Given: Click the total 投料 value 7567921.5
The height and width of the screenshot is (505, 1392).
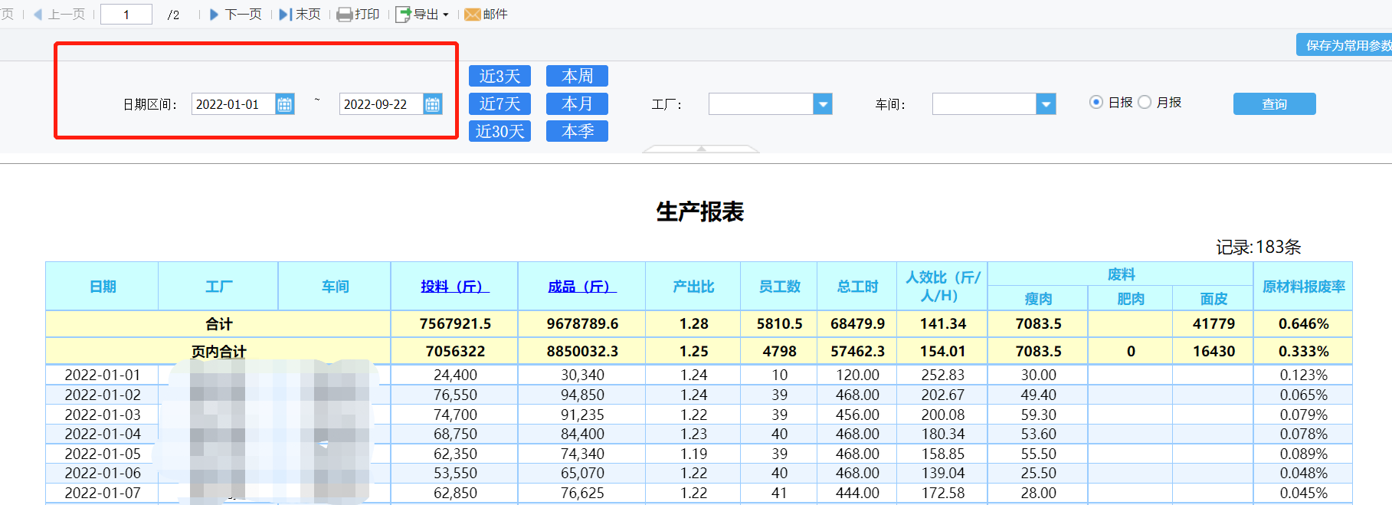Looking at the screenshot, I should click(455, 324).
